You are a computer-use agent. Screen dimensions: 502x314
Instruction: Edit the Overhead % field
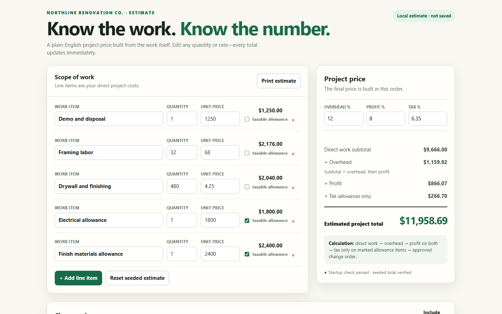pyautogui.click(x=344, y=119)
